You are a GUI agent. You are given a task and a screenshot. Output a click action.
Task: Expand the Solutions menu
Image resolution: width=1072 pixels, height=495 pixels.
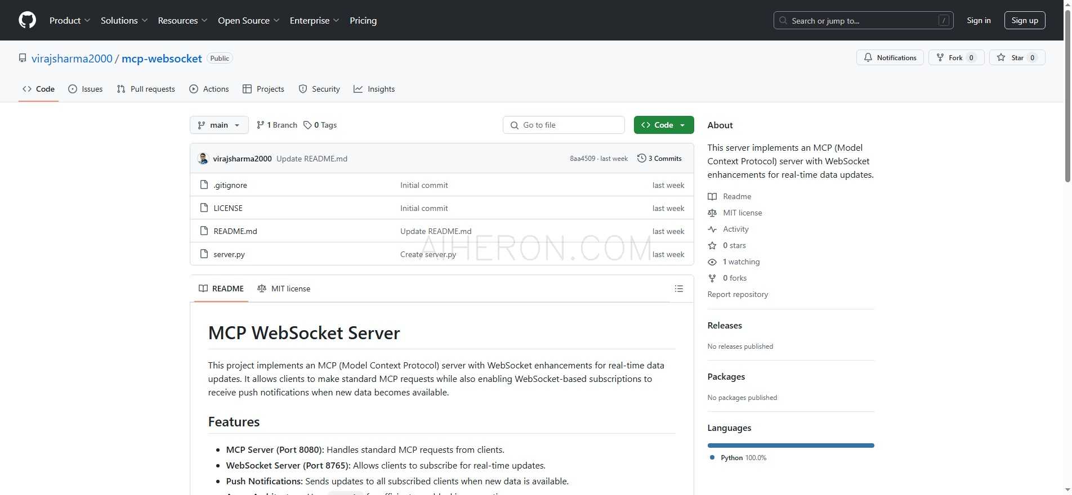(124, 20)
